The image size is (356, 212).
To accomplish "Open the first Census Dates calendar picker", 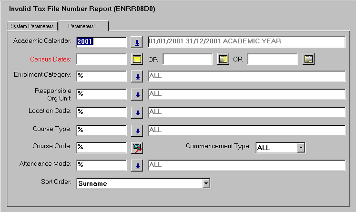I will tap(137, 60).
